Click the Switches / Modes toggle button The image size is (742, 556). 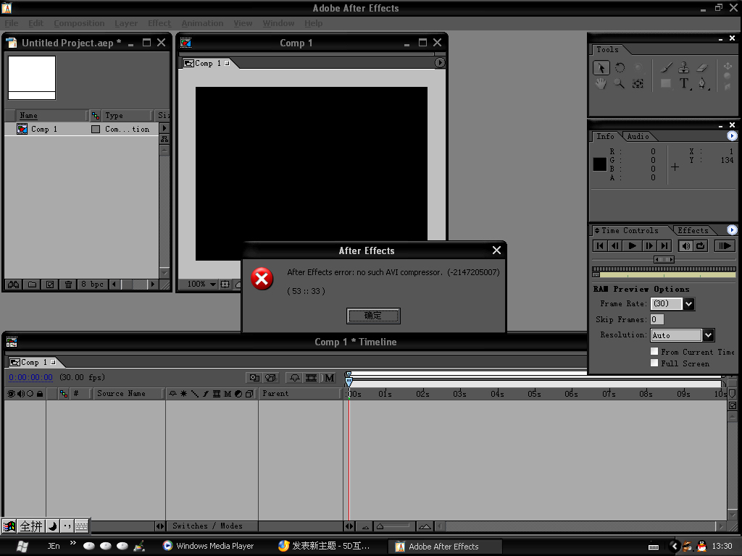coord(207,526)
